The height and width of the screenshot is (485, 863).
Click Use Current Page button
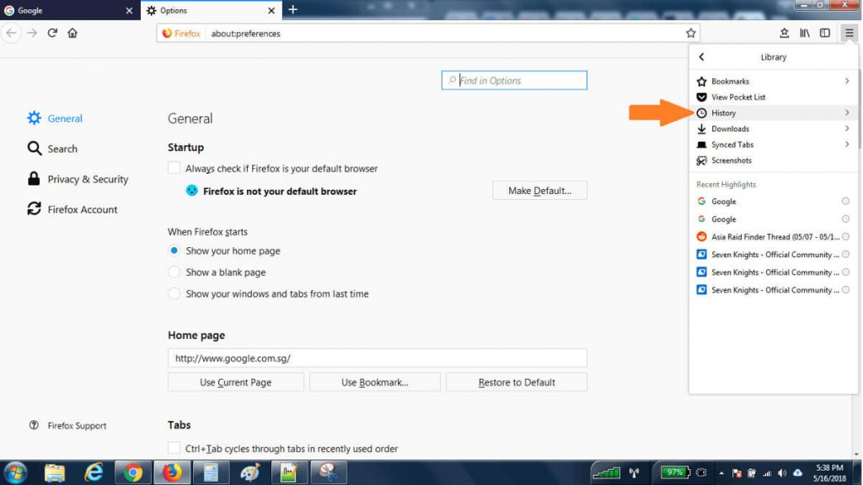click(236, 382)
